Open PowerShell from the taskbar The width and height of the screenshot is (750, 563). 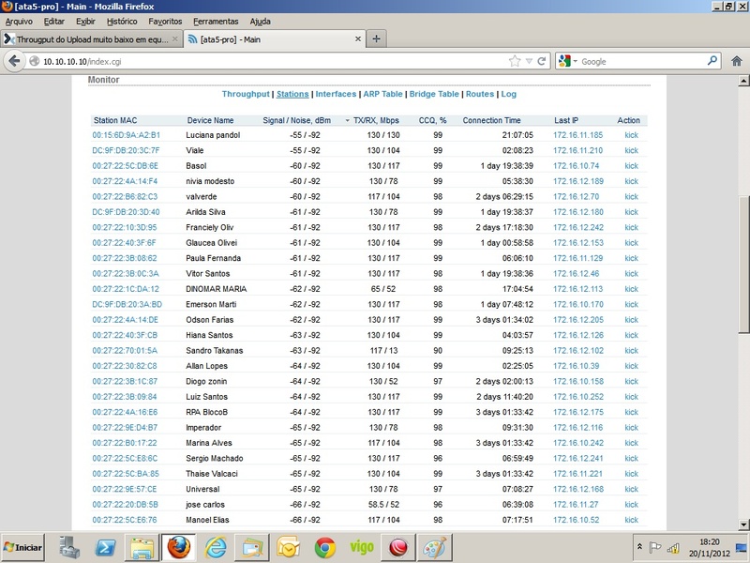tap(106, 546)
